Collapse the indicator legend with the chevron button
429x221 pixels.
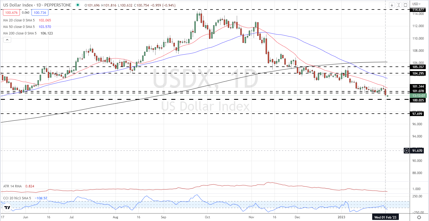tap(7, 40)
